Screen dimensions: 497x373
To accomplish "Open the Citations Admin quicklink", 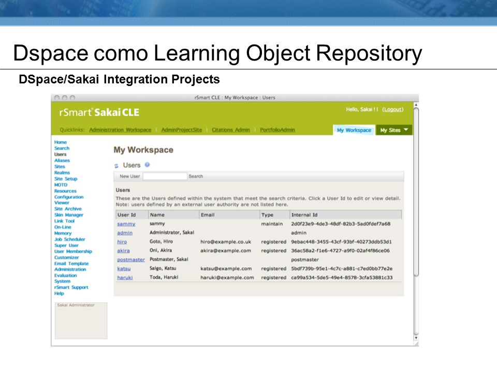I will 231,130.
